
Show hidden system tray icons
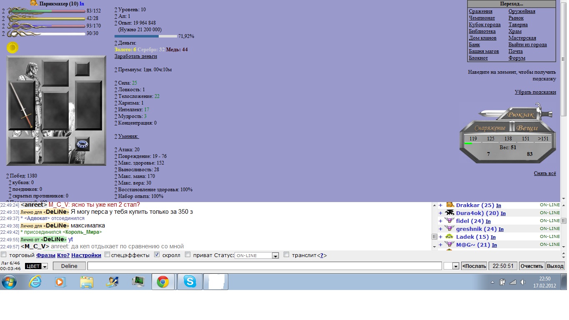pyautogui.click(x=492, y=282)
